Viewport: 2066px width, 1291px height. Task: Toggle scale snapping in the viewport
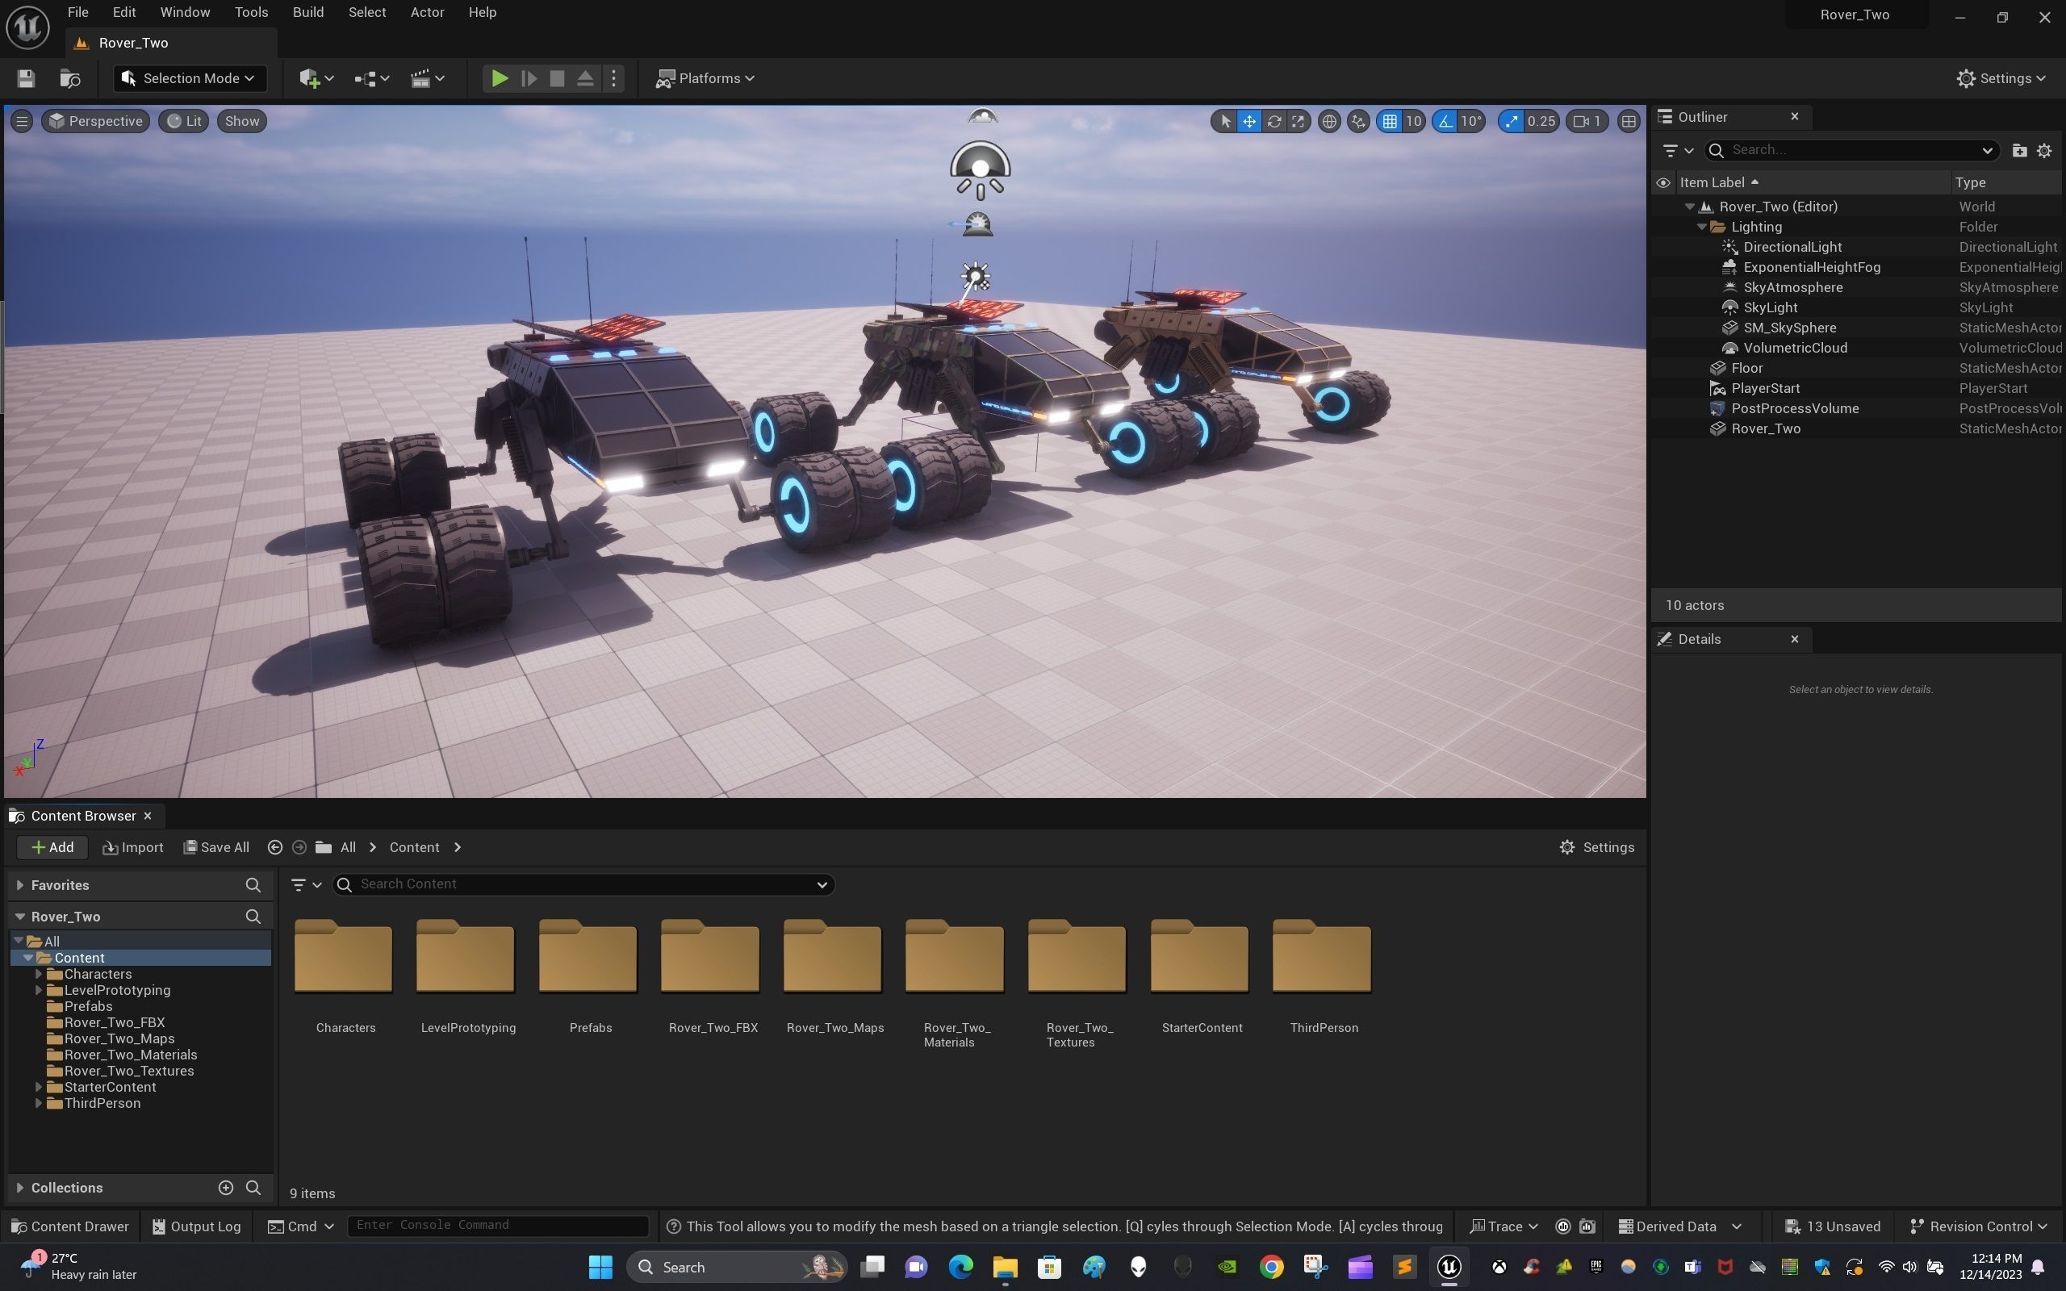[1512, 121]
